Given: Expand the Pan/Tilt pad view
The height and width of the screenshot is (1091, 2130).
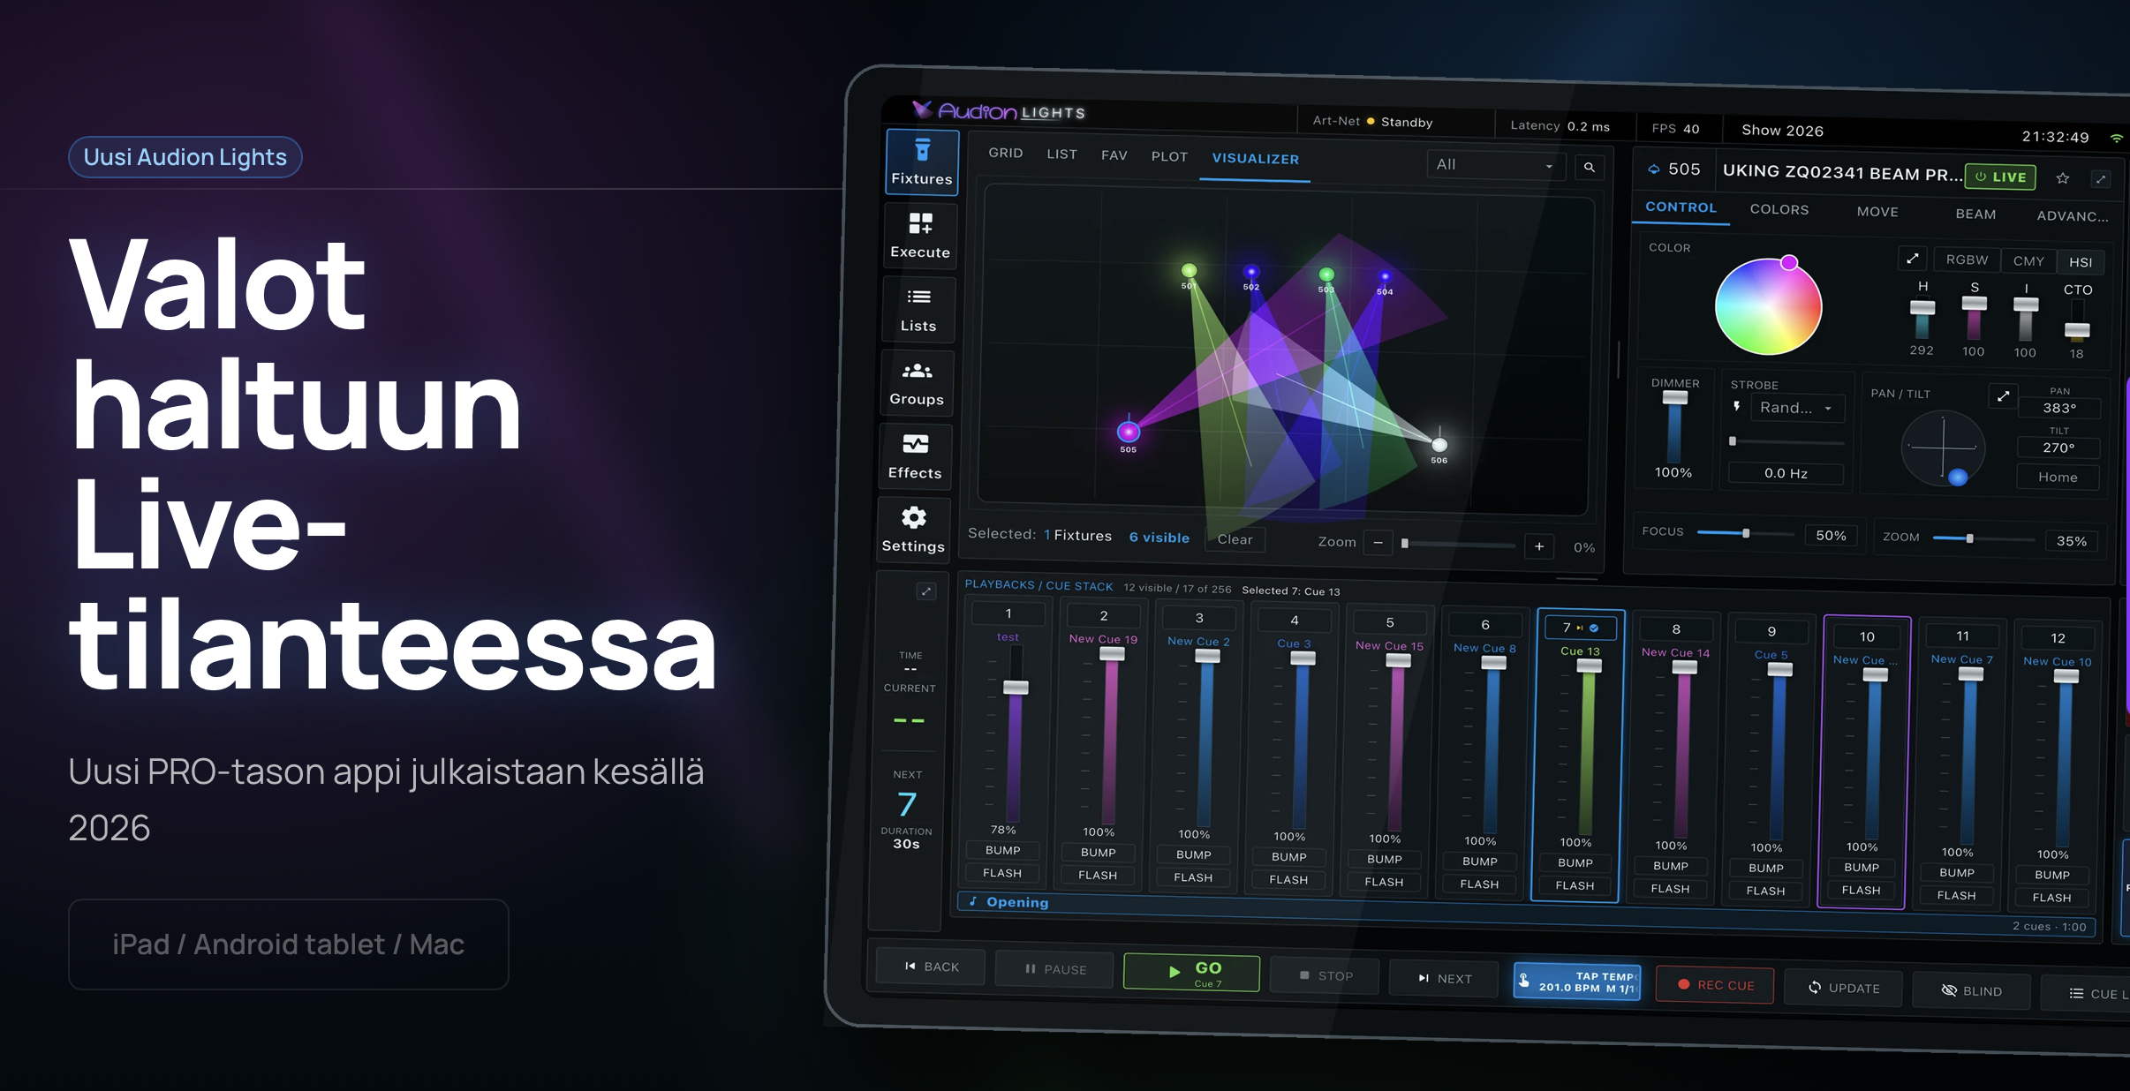Looking at the screenshot, I should point(2004,395).
